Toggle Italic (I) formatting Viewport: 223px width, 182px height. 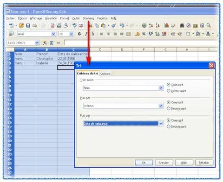(86, 34)
